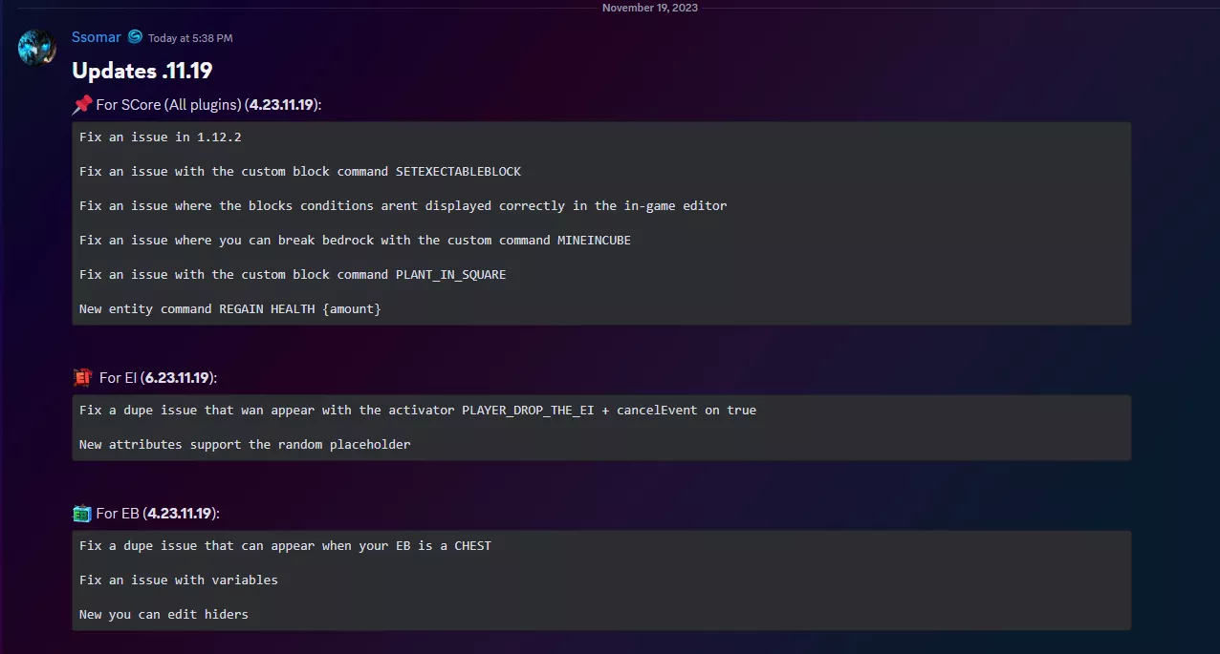
Task: Click the red EI emoji icon
Action: 83,378
